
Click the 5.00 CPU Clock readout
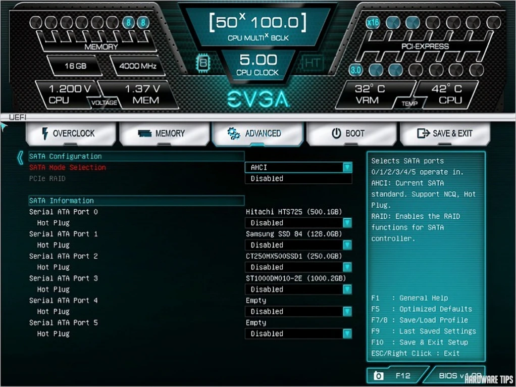tap(258, 65)
